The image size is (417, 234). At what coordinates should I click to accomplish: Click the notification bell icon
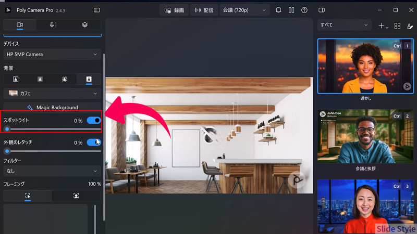pos(278,10)
